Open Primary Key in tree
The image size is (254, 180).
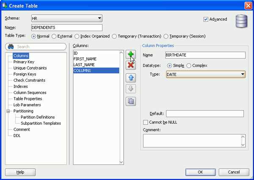point(24,62)
